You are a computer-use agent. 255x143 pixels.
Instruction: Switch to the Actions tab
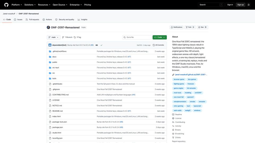pyautogui.click(x=47, y=19)
